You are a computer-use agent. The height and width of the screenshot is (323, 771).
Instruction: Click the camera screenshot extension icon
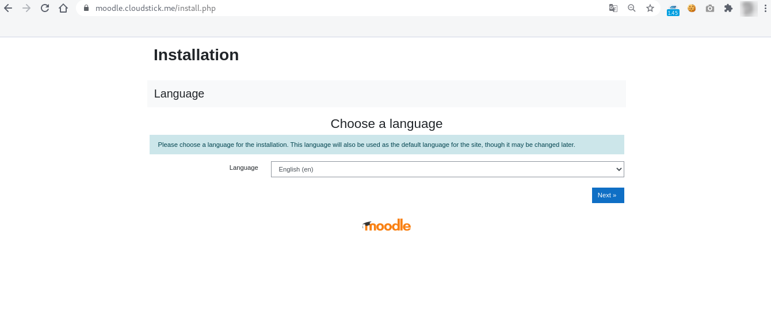710,9
